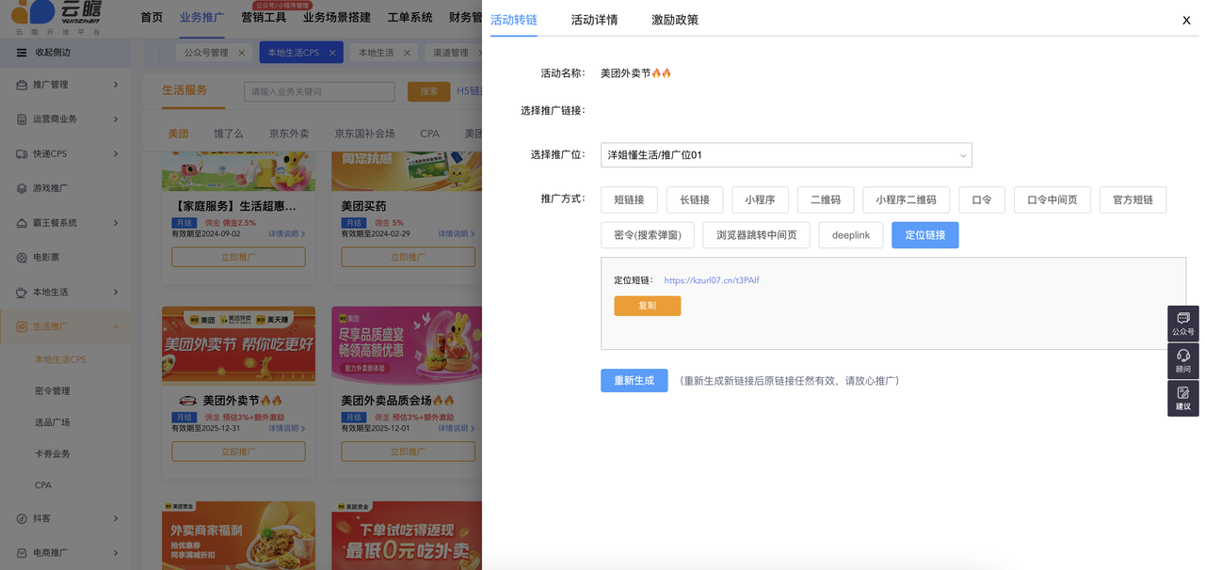Image resolution: width=1205 pixels, height=570 pixels.
Task: Choose the 短链接 promotion method
Action: [629, 199]
